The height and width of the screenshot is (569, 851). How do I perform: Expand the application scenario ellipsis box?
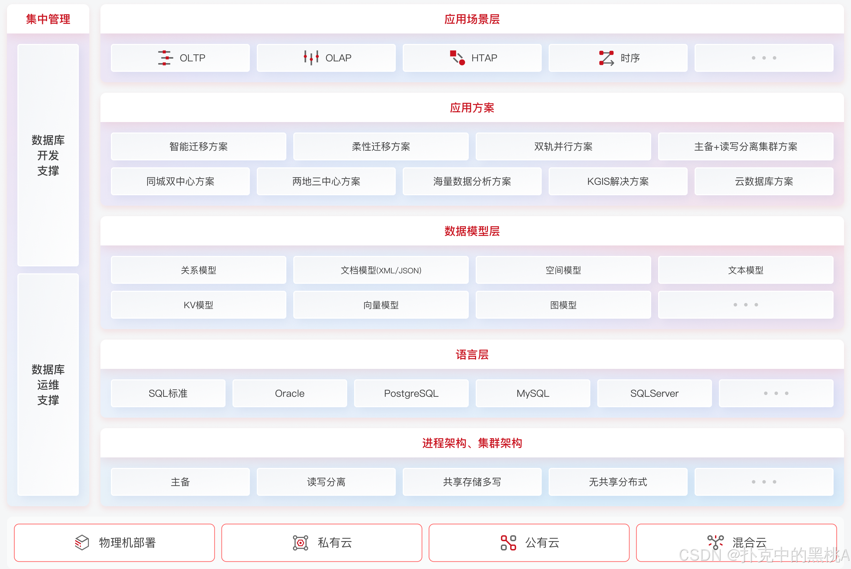(x=763, y=58)
